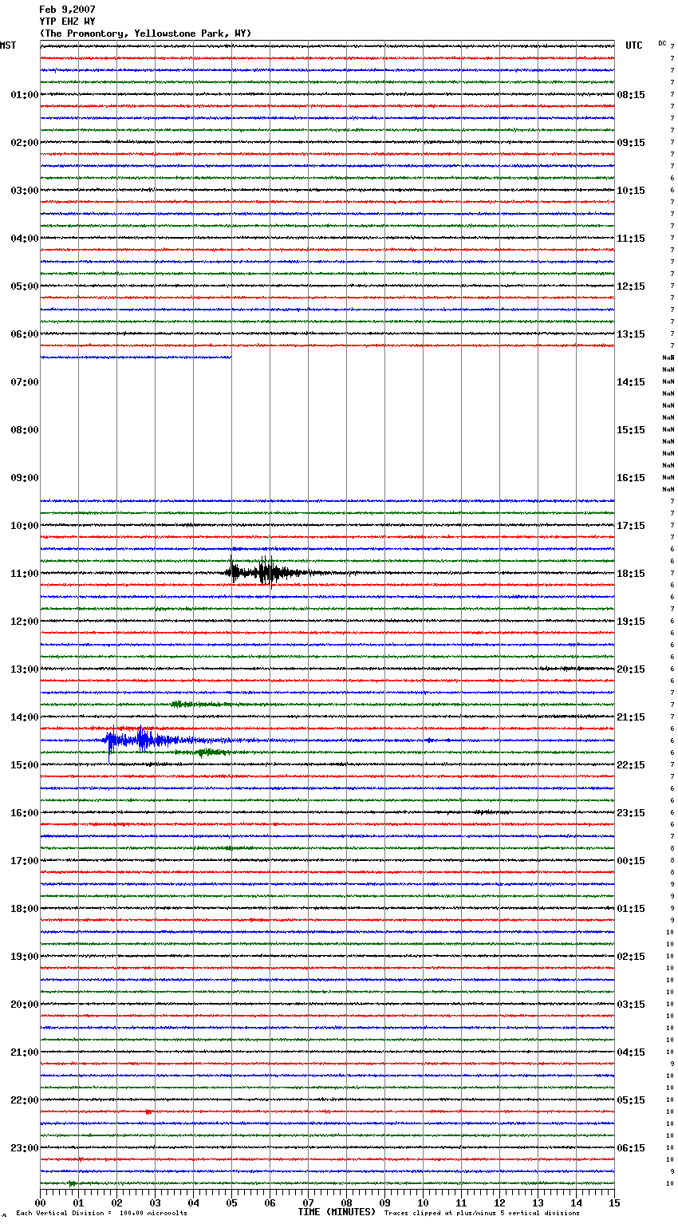Click the large black earthquake burst on the 11:00 trace
The height and width of the screenshot is (1224, 678).
267,572
